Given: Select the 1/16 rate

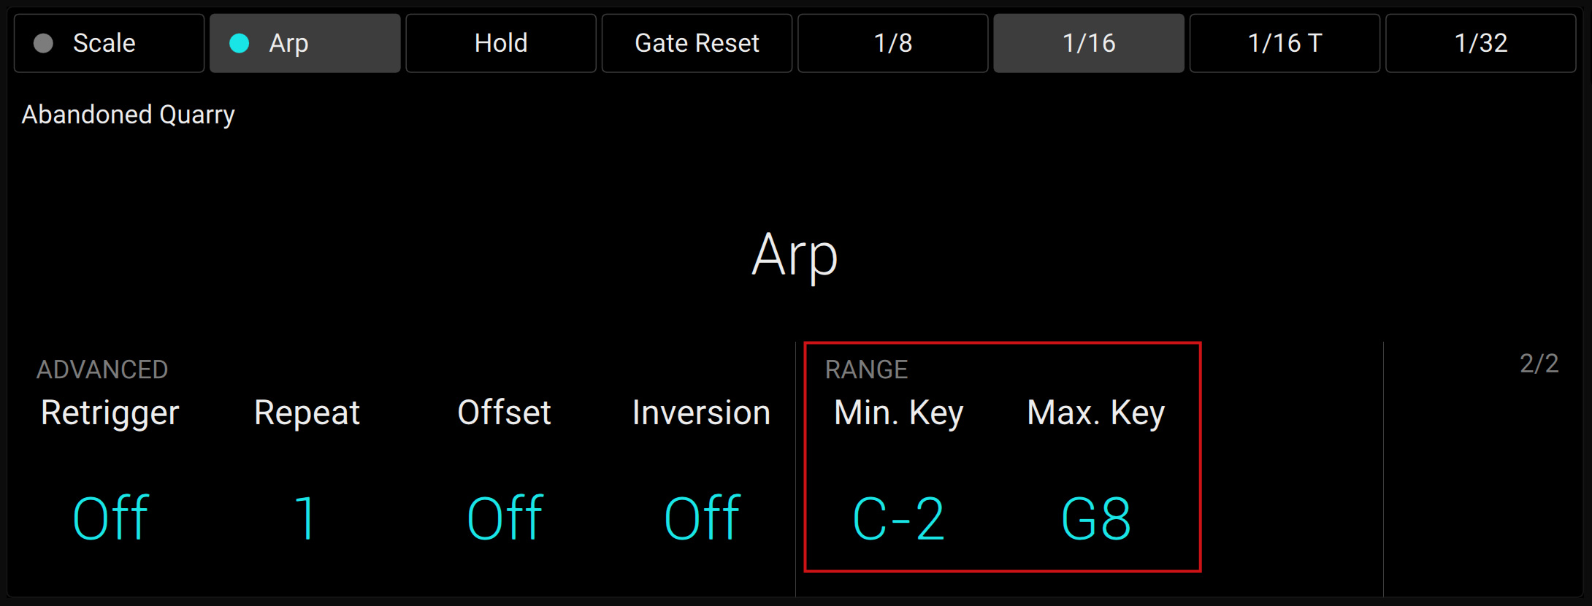Looking at the screenshot, I should point(1088,43).
